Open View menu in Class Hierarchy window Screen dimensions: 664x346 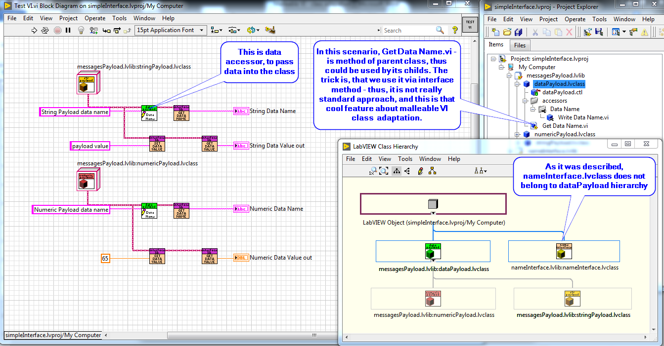(x=385, y=159)
